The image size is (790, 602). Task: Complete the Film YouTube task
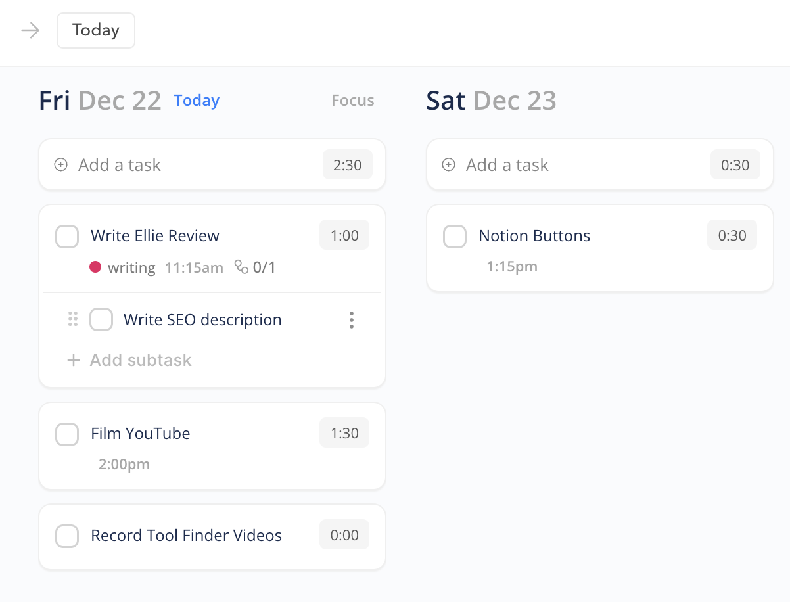[x=66, y=434]
